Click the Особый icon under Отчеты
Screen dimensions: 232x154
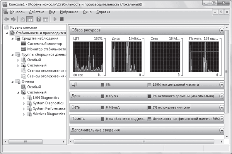[x=23, y=87]
